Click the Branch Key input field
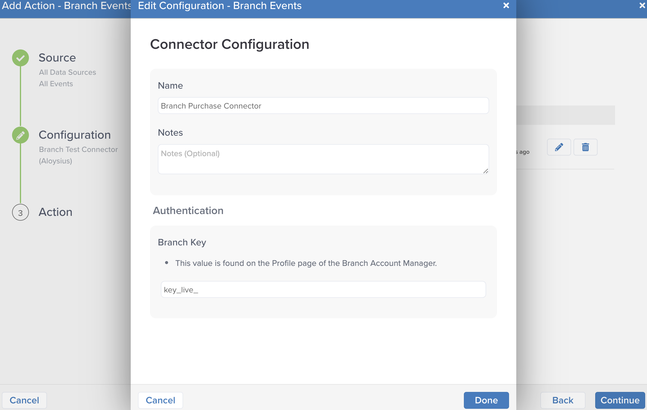This screenshot has height=410, width=647. point(323,290)
